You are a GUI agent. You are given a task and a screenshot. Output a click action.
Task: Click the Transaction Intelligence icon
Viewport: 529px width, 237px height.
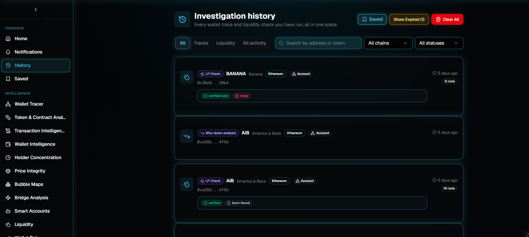[8, 131]
